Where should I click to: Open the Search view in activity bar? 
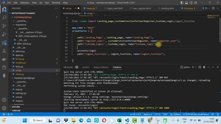coord(4,18)
